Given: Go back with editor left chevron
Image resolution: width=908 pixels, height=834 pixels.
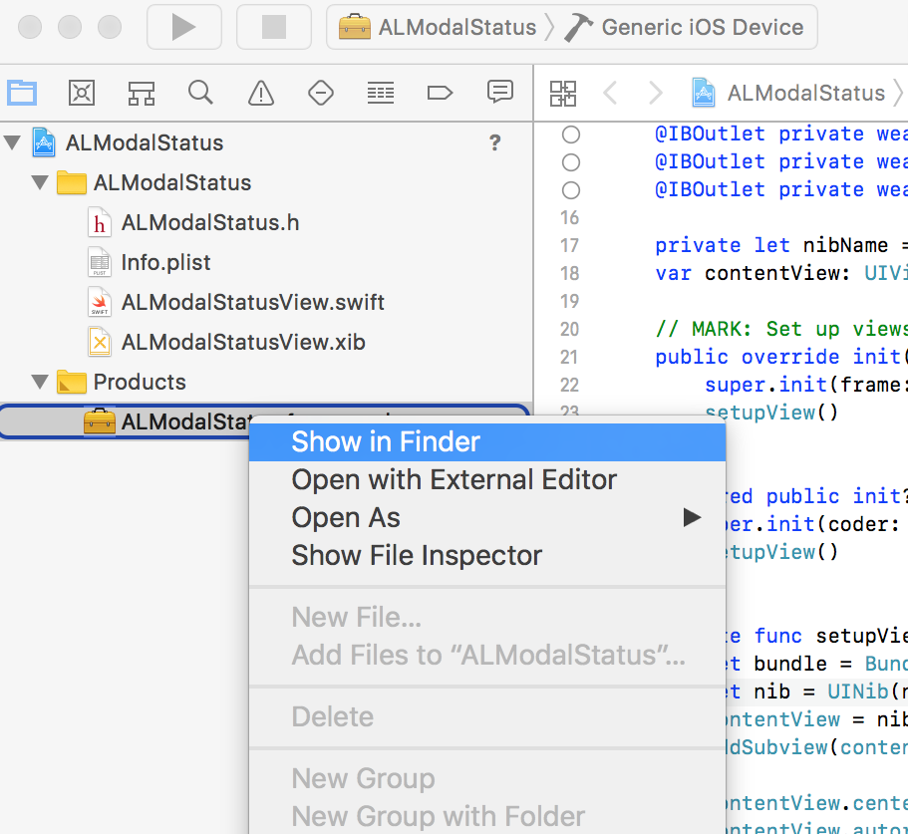Looking at the screenshot, I should [x=610, y=93].
